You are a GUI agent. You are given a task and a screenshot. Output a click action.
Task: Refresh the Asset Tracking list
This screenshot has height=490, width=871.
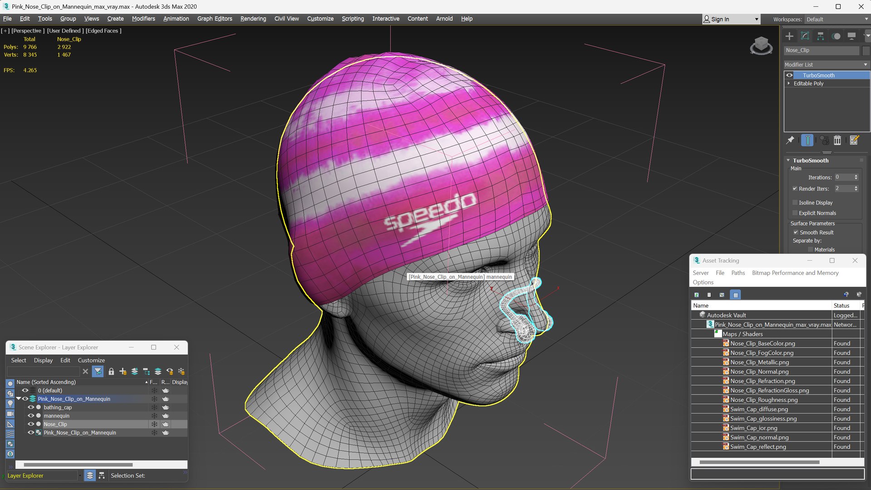click(696, 295)
